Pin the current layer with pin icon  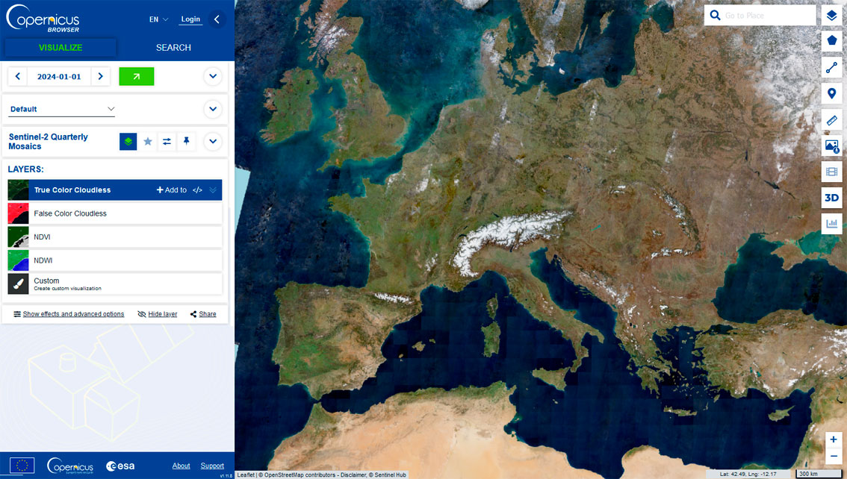pos(187,141)
